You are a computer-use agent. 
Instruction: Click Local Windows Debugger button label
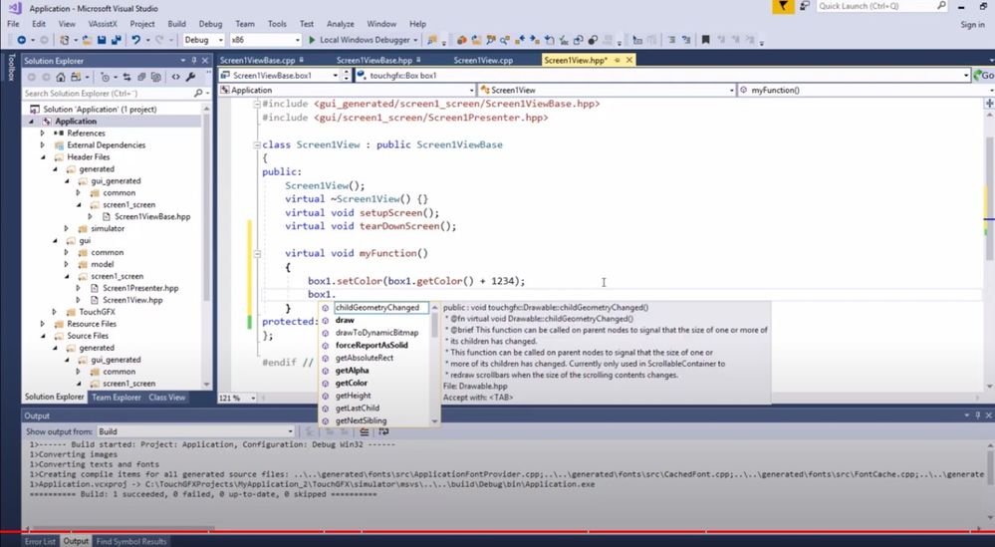pyautogui.click(x=365, y=40)
